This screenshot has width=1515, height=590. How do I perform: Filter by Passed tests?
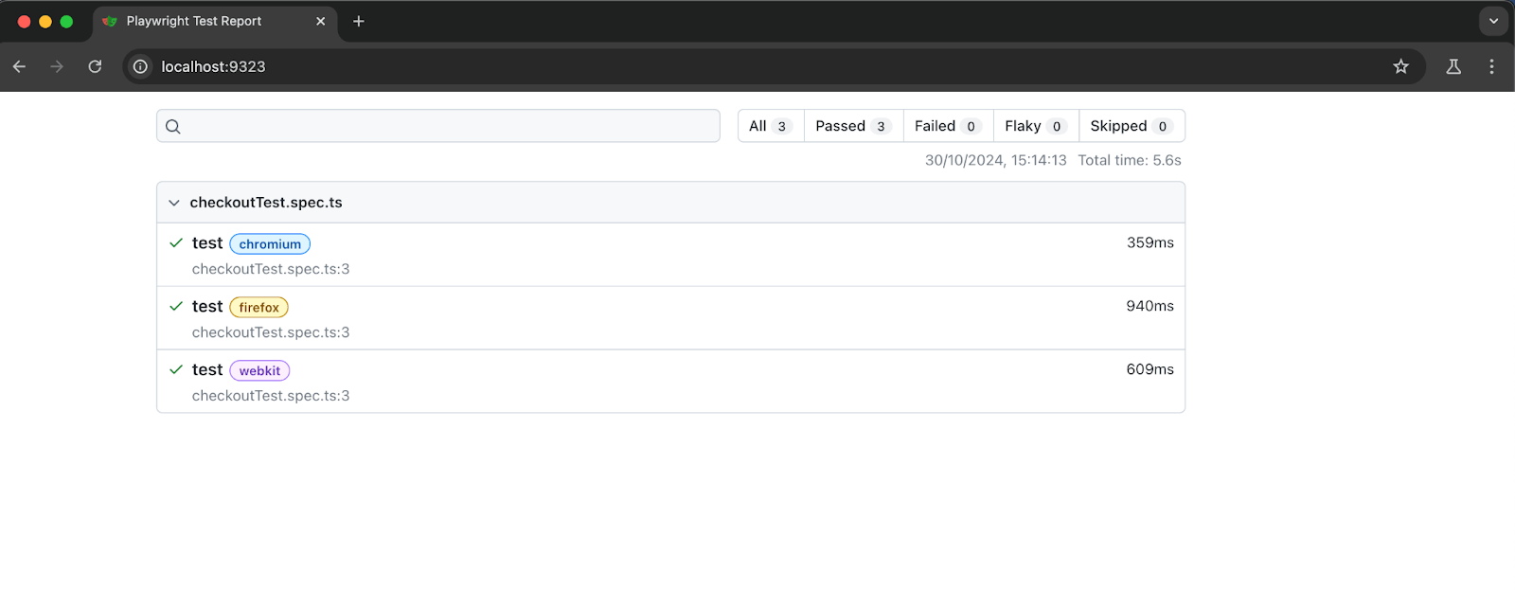pos(852,126)
